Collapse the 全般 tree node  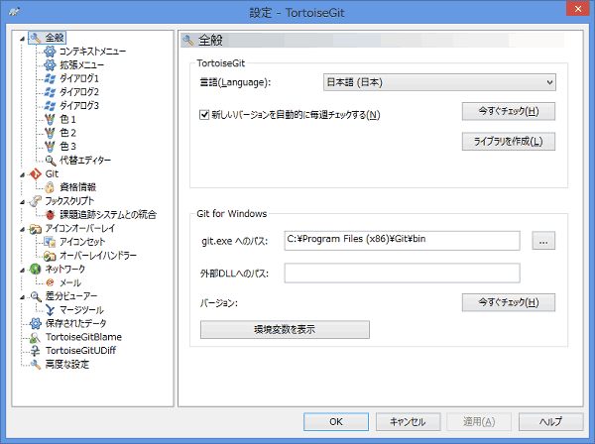point(23,39)
